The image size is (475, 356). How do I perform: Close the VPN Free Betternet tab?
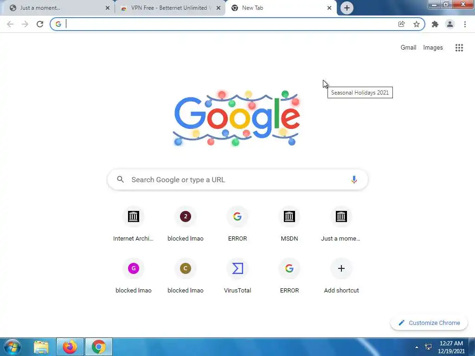218,8
